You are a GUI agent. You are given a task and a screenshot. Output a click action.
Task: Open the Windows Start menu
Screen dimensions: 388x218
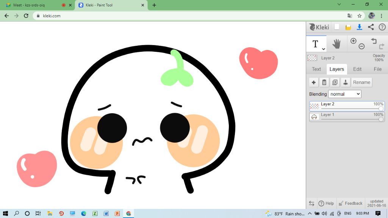[5, 213]
